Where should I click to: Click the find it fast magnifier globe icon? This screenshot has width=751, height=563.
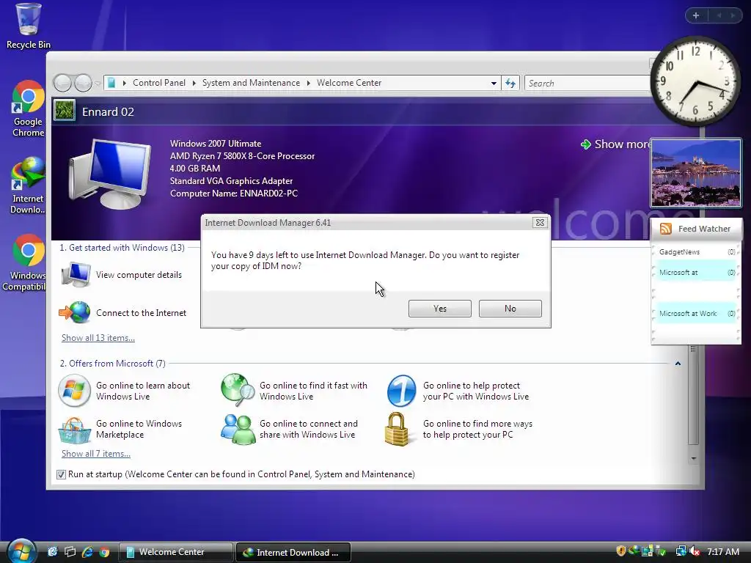(x=238, y=390)
